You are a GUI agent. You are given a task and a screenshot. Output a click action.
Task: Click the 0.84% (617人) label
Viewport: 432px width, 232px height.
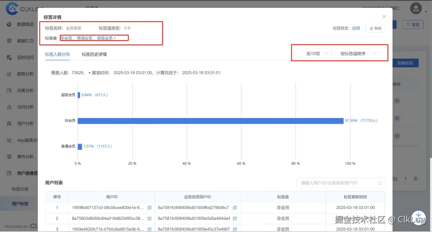click(95, 95)
